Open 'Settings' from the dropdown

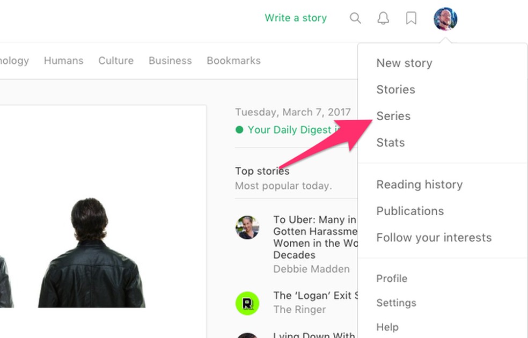(396, 303)
